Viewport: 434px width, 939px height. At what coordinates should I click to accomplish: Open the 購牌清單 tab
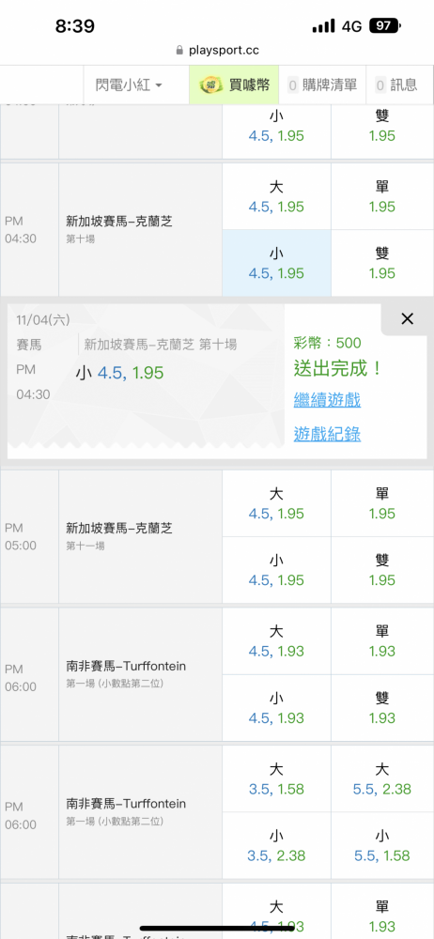(x=324, y=85)
